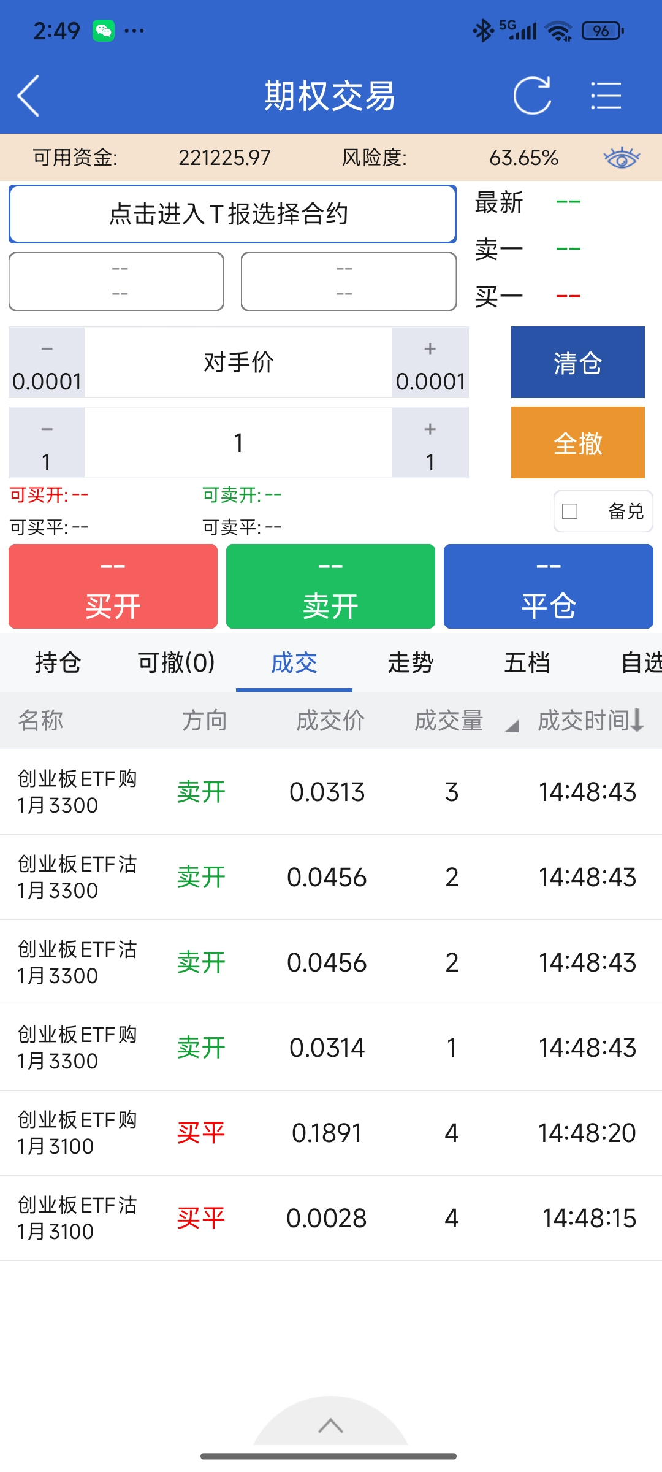Increase quantity by 1

pyautogui.click(x=430, y=443)
